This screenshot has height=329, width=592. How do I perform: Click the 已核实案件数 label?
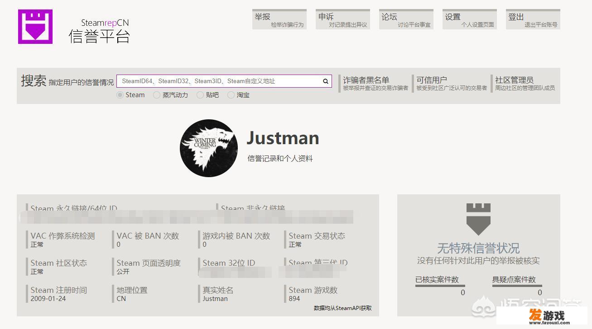click(437, 280)
